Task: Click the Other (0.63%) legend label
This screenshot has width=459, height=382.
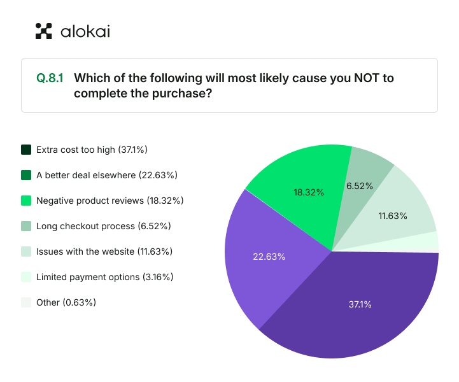Action: pos(66,302)
